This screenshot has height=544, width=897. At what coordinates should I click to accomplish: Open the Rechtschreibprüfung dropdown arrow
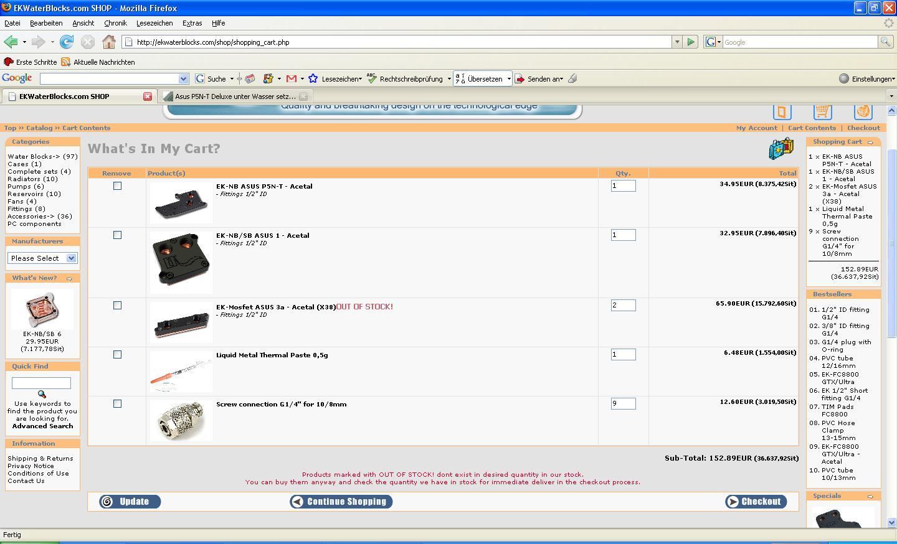pyautogui.click(x=449, y=79)
